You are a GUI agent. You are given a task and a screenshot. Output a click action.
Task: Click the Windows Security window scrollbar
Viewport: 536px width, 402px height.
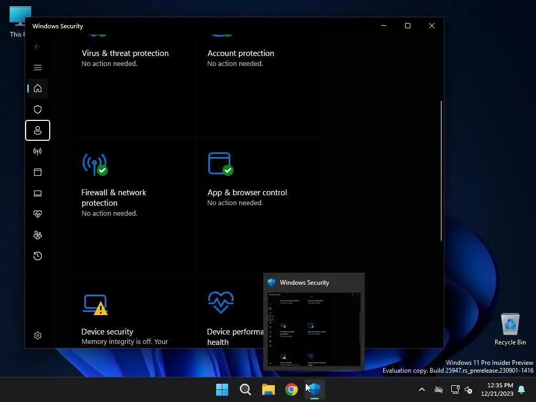pos(441,171)
